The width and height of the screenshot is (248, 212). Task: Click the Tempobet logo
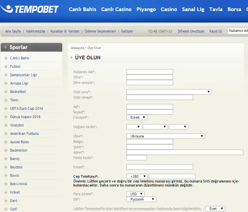tap(29, 9)
